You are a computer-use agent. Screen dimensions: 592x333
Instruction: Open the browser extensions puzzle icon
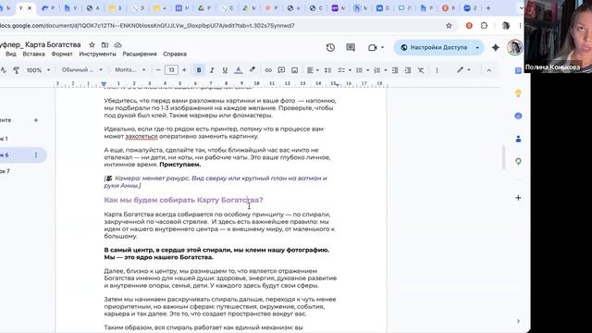coord(484,26)
